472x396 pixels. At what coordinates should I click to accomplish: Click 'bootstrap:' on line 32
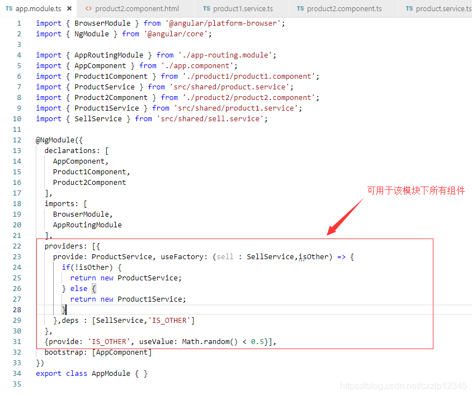(x=65, y=352)
